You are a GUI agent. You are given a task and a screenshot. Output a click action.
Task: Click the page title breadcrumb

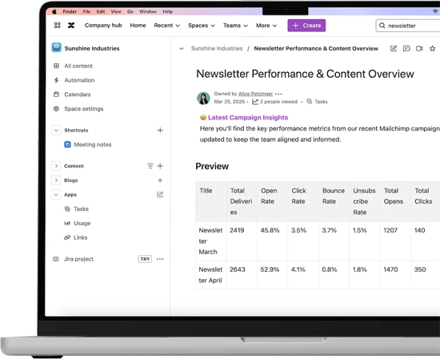(x=316, y=48)
